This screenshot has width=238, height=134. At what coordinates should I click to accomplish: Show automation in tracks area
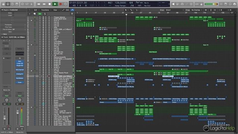[x=63, y=10]
